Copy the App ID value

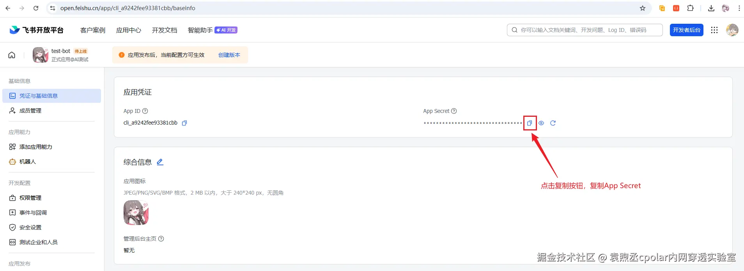point(184,123)
